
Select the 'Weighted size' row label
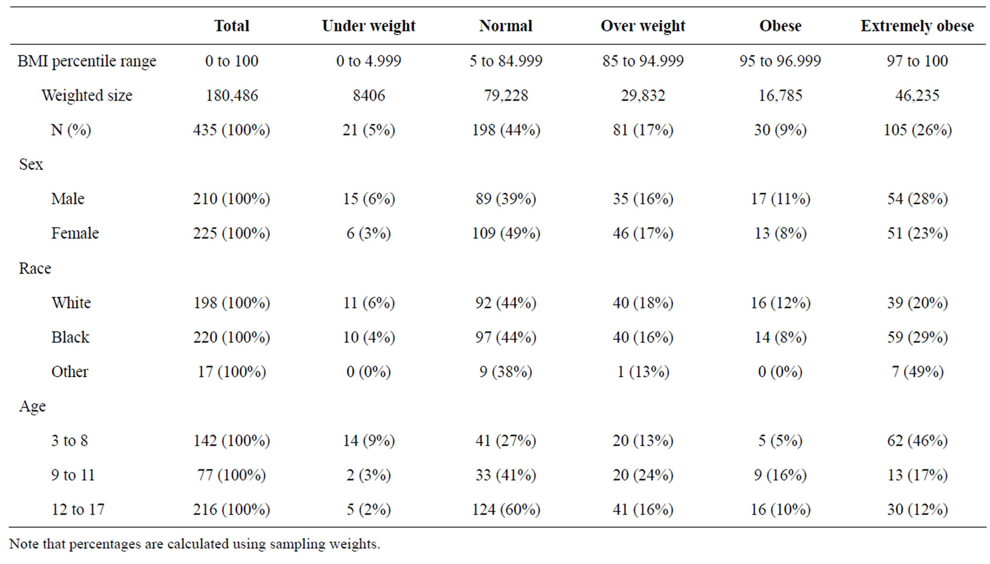pyautogui.click(x=87, y=95)
